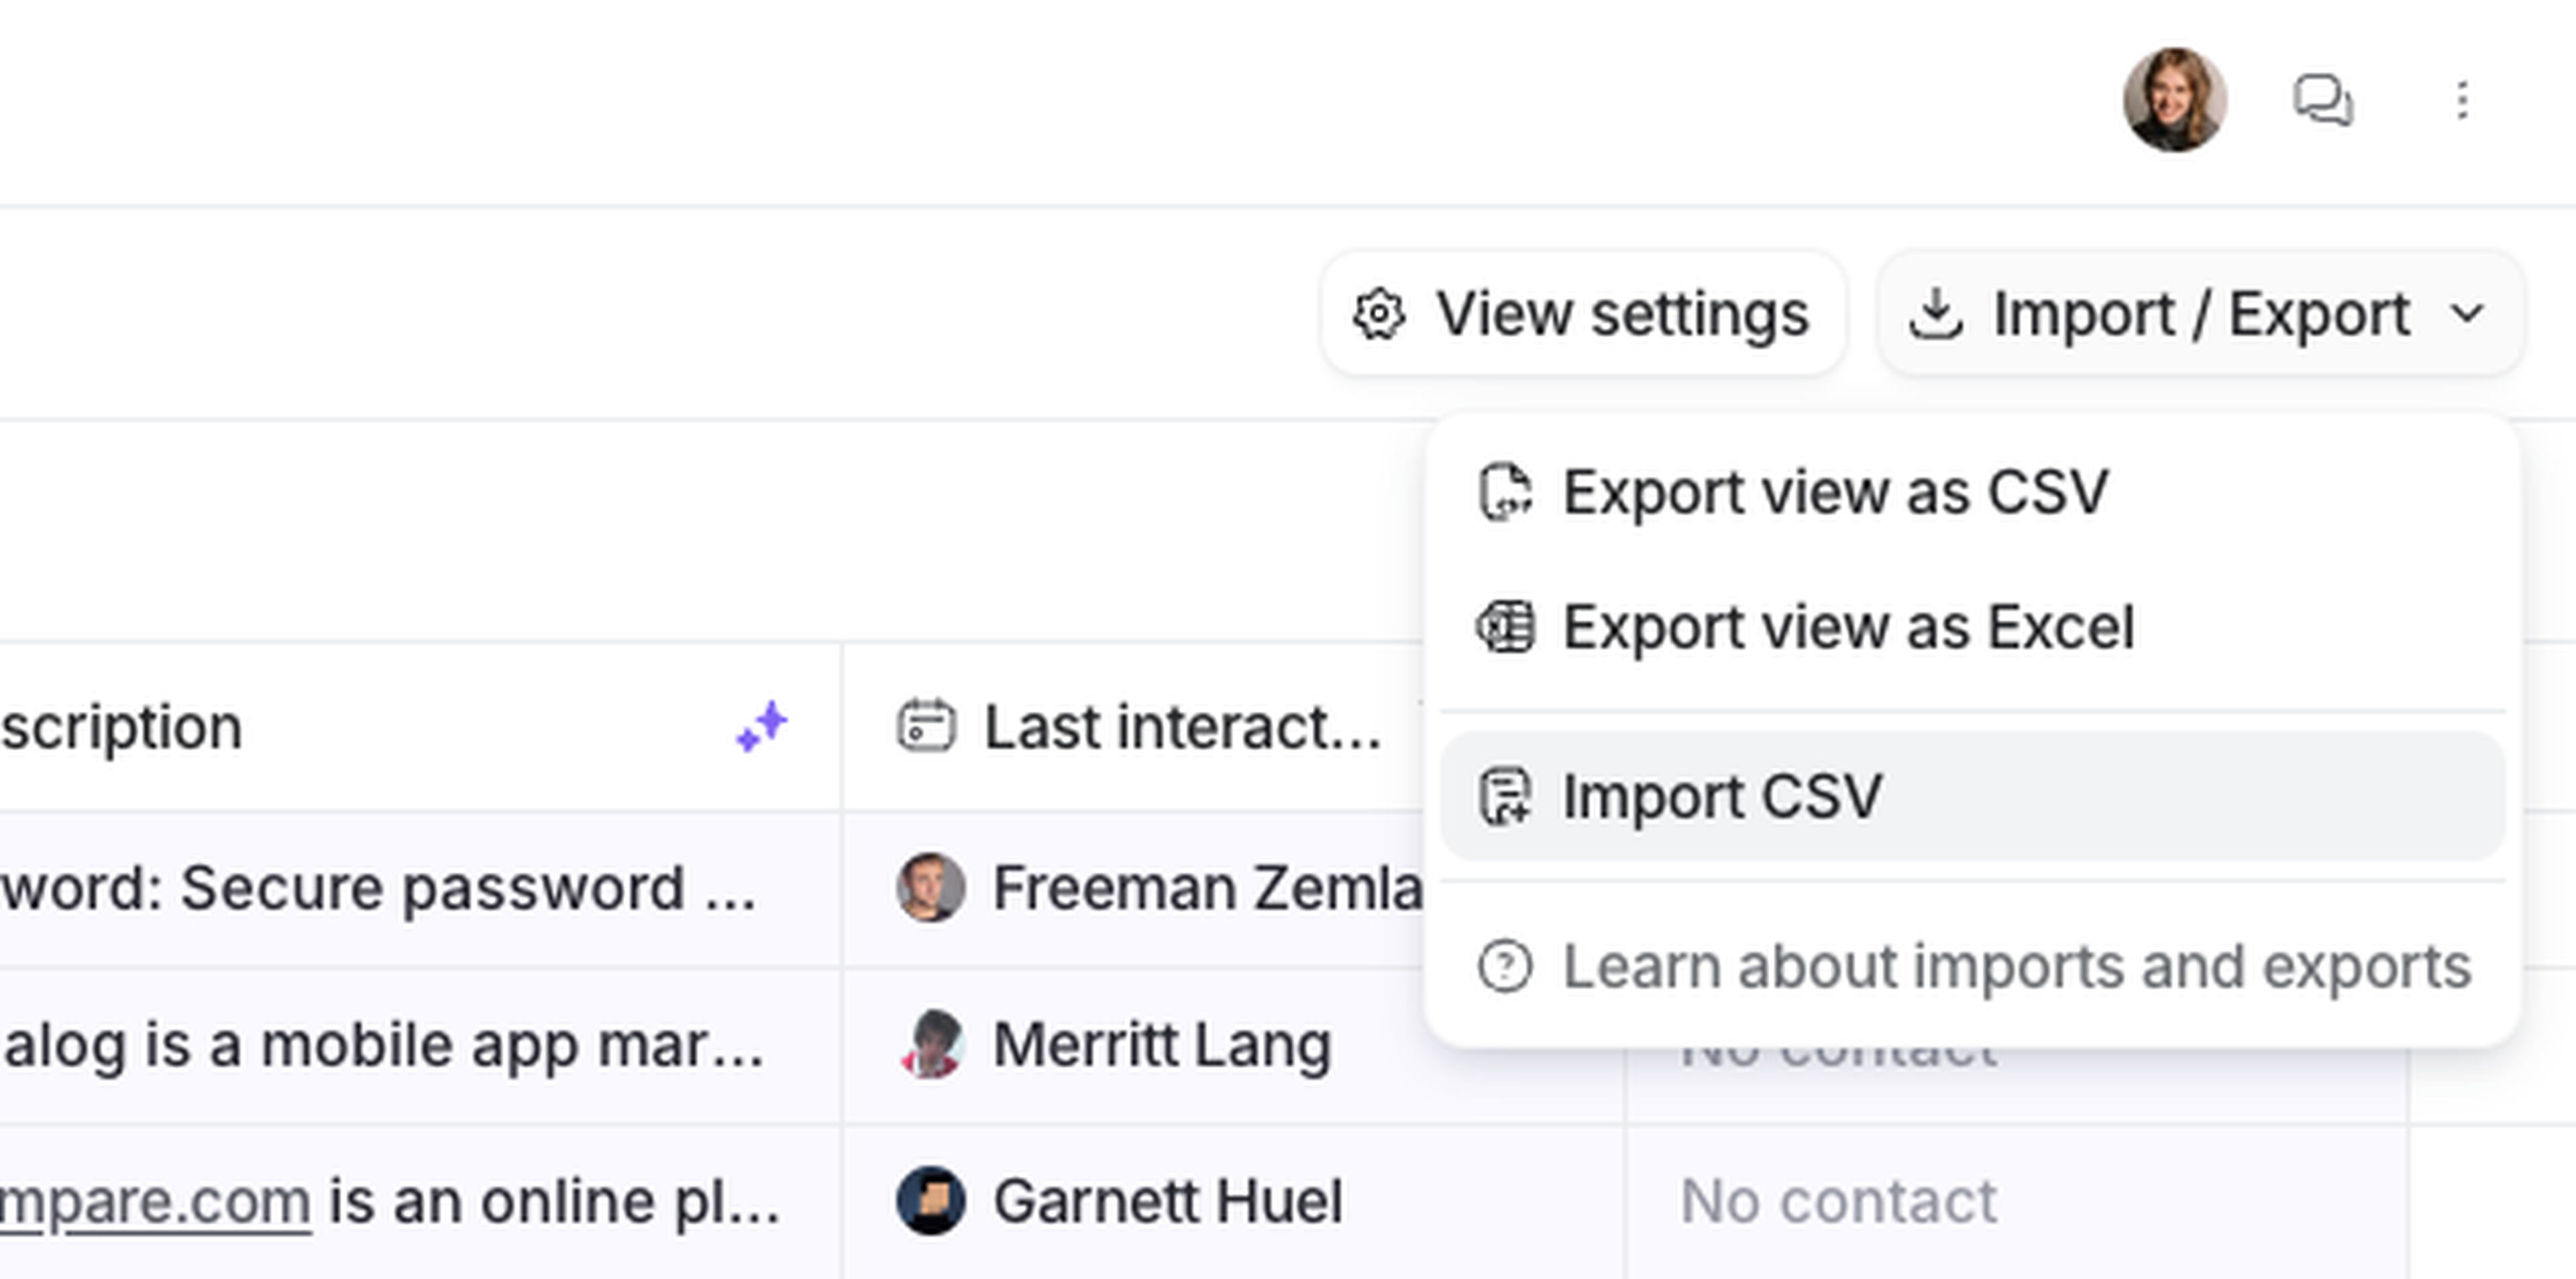
Task: Choose Export view as CSV
Action: (x=1835, y=492)
